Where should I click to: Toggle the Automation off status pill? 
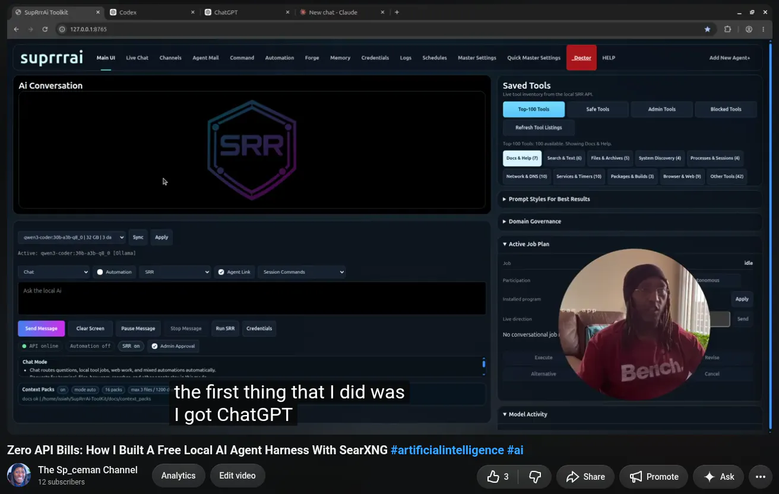pos(90,346)
